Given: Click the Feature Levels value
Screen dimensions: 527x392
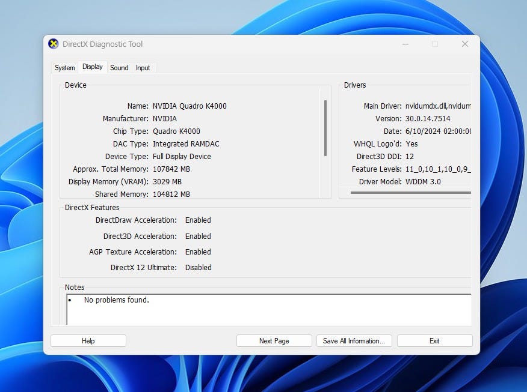Looking at the screenshot, I should click(x=438, y=169).
